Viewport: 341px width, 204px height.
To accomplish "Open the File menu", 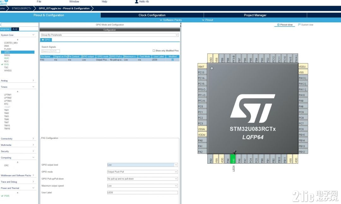I will (39, 2).
